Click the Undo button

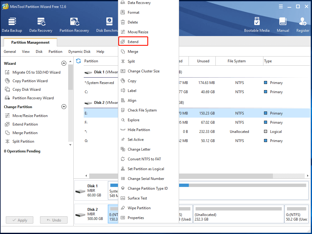54,220
